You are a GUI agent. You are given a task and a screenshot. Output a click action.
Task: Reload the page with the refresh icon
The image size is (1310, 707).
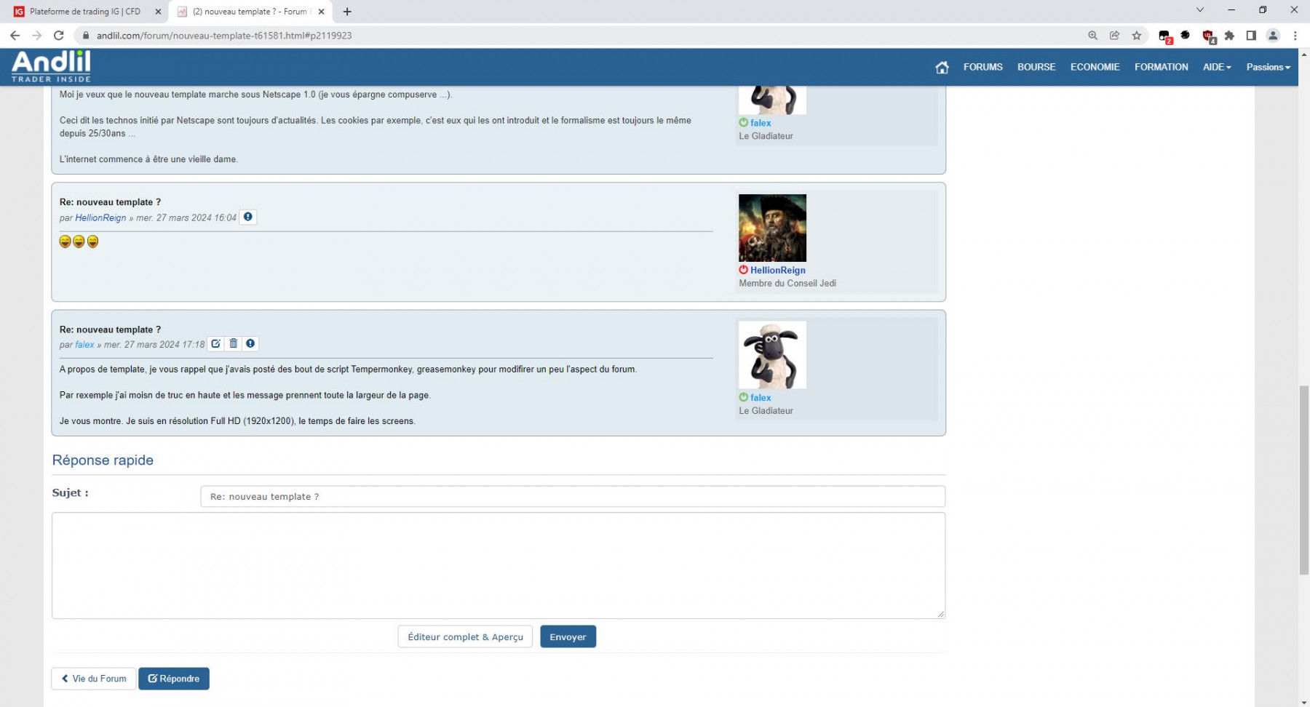click(59, 35)
